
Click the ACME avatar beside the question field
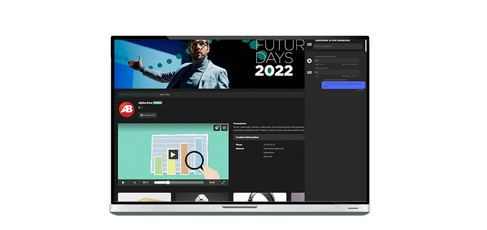[309, 46]
